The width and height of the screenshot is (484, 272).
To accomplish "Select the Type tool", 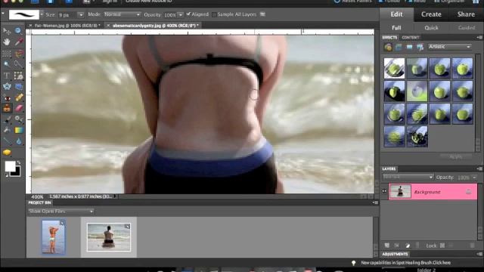I will pos(7,76).
